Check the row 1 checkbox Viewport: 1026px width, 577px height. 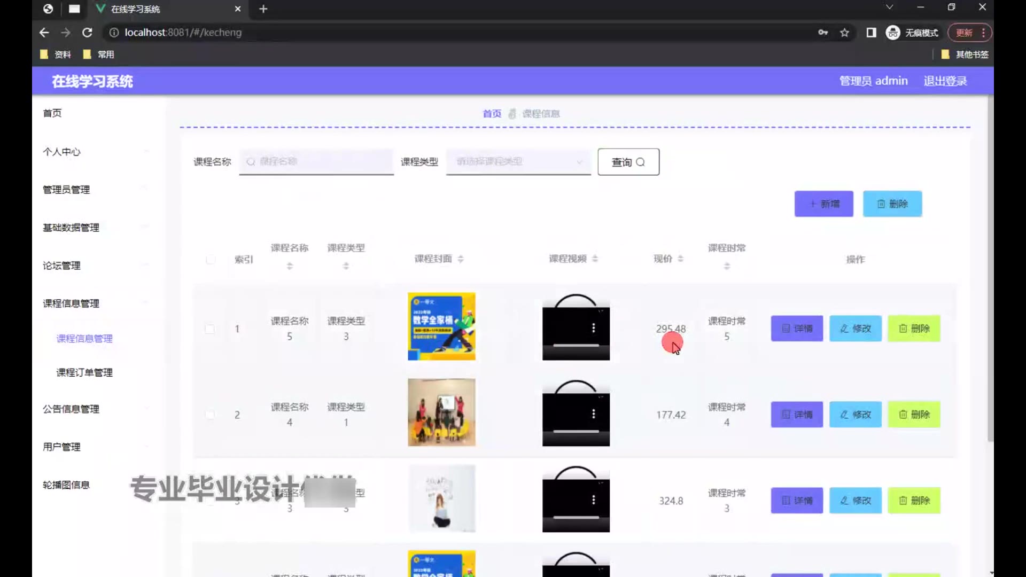[210, 329]
